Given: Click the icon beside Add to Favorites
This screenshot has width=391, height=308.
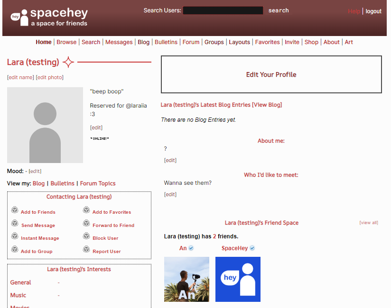Looking at the screenshot, I should tap(86, 210).
